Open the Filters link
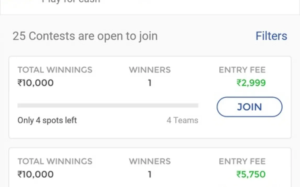Screen dimensions: 300x187 (271, 36)
